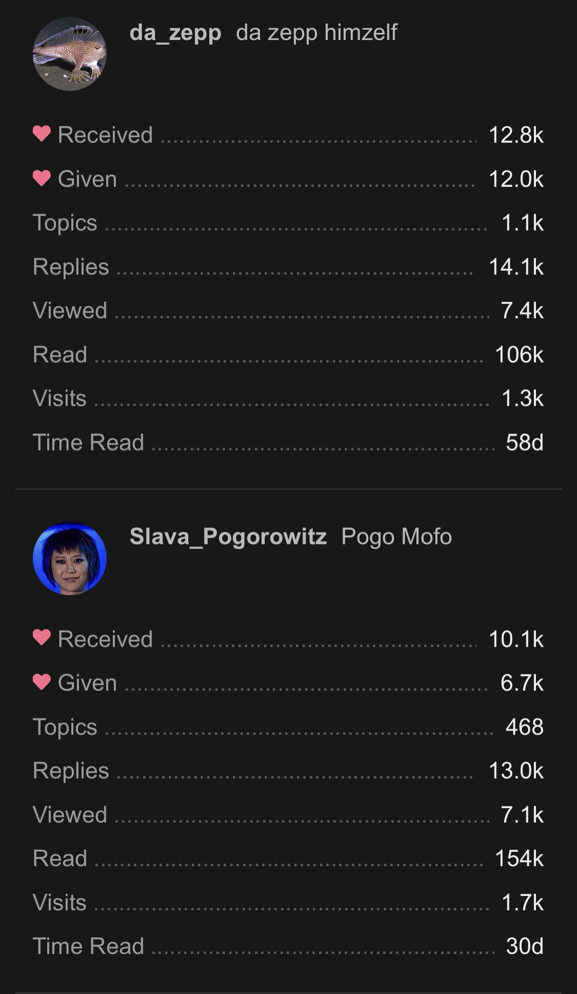Select Slava_Pogorowitz's Read value 154k
577x994 pixels.
point(519,859)
